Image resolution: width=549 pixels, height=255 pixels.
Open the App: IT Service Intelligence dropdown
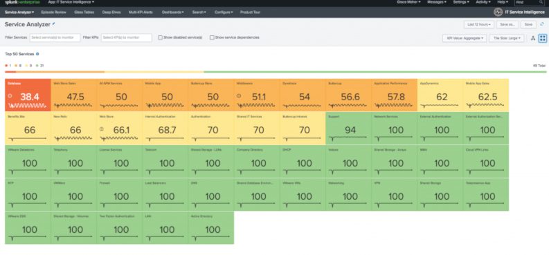click(71, 2)
